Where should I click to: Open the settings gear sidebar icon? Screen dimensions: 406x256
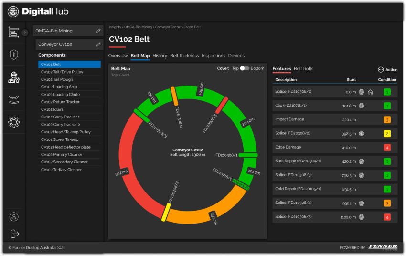(x=14, y=122)
